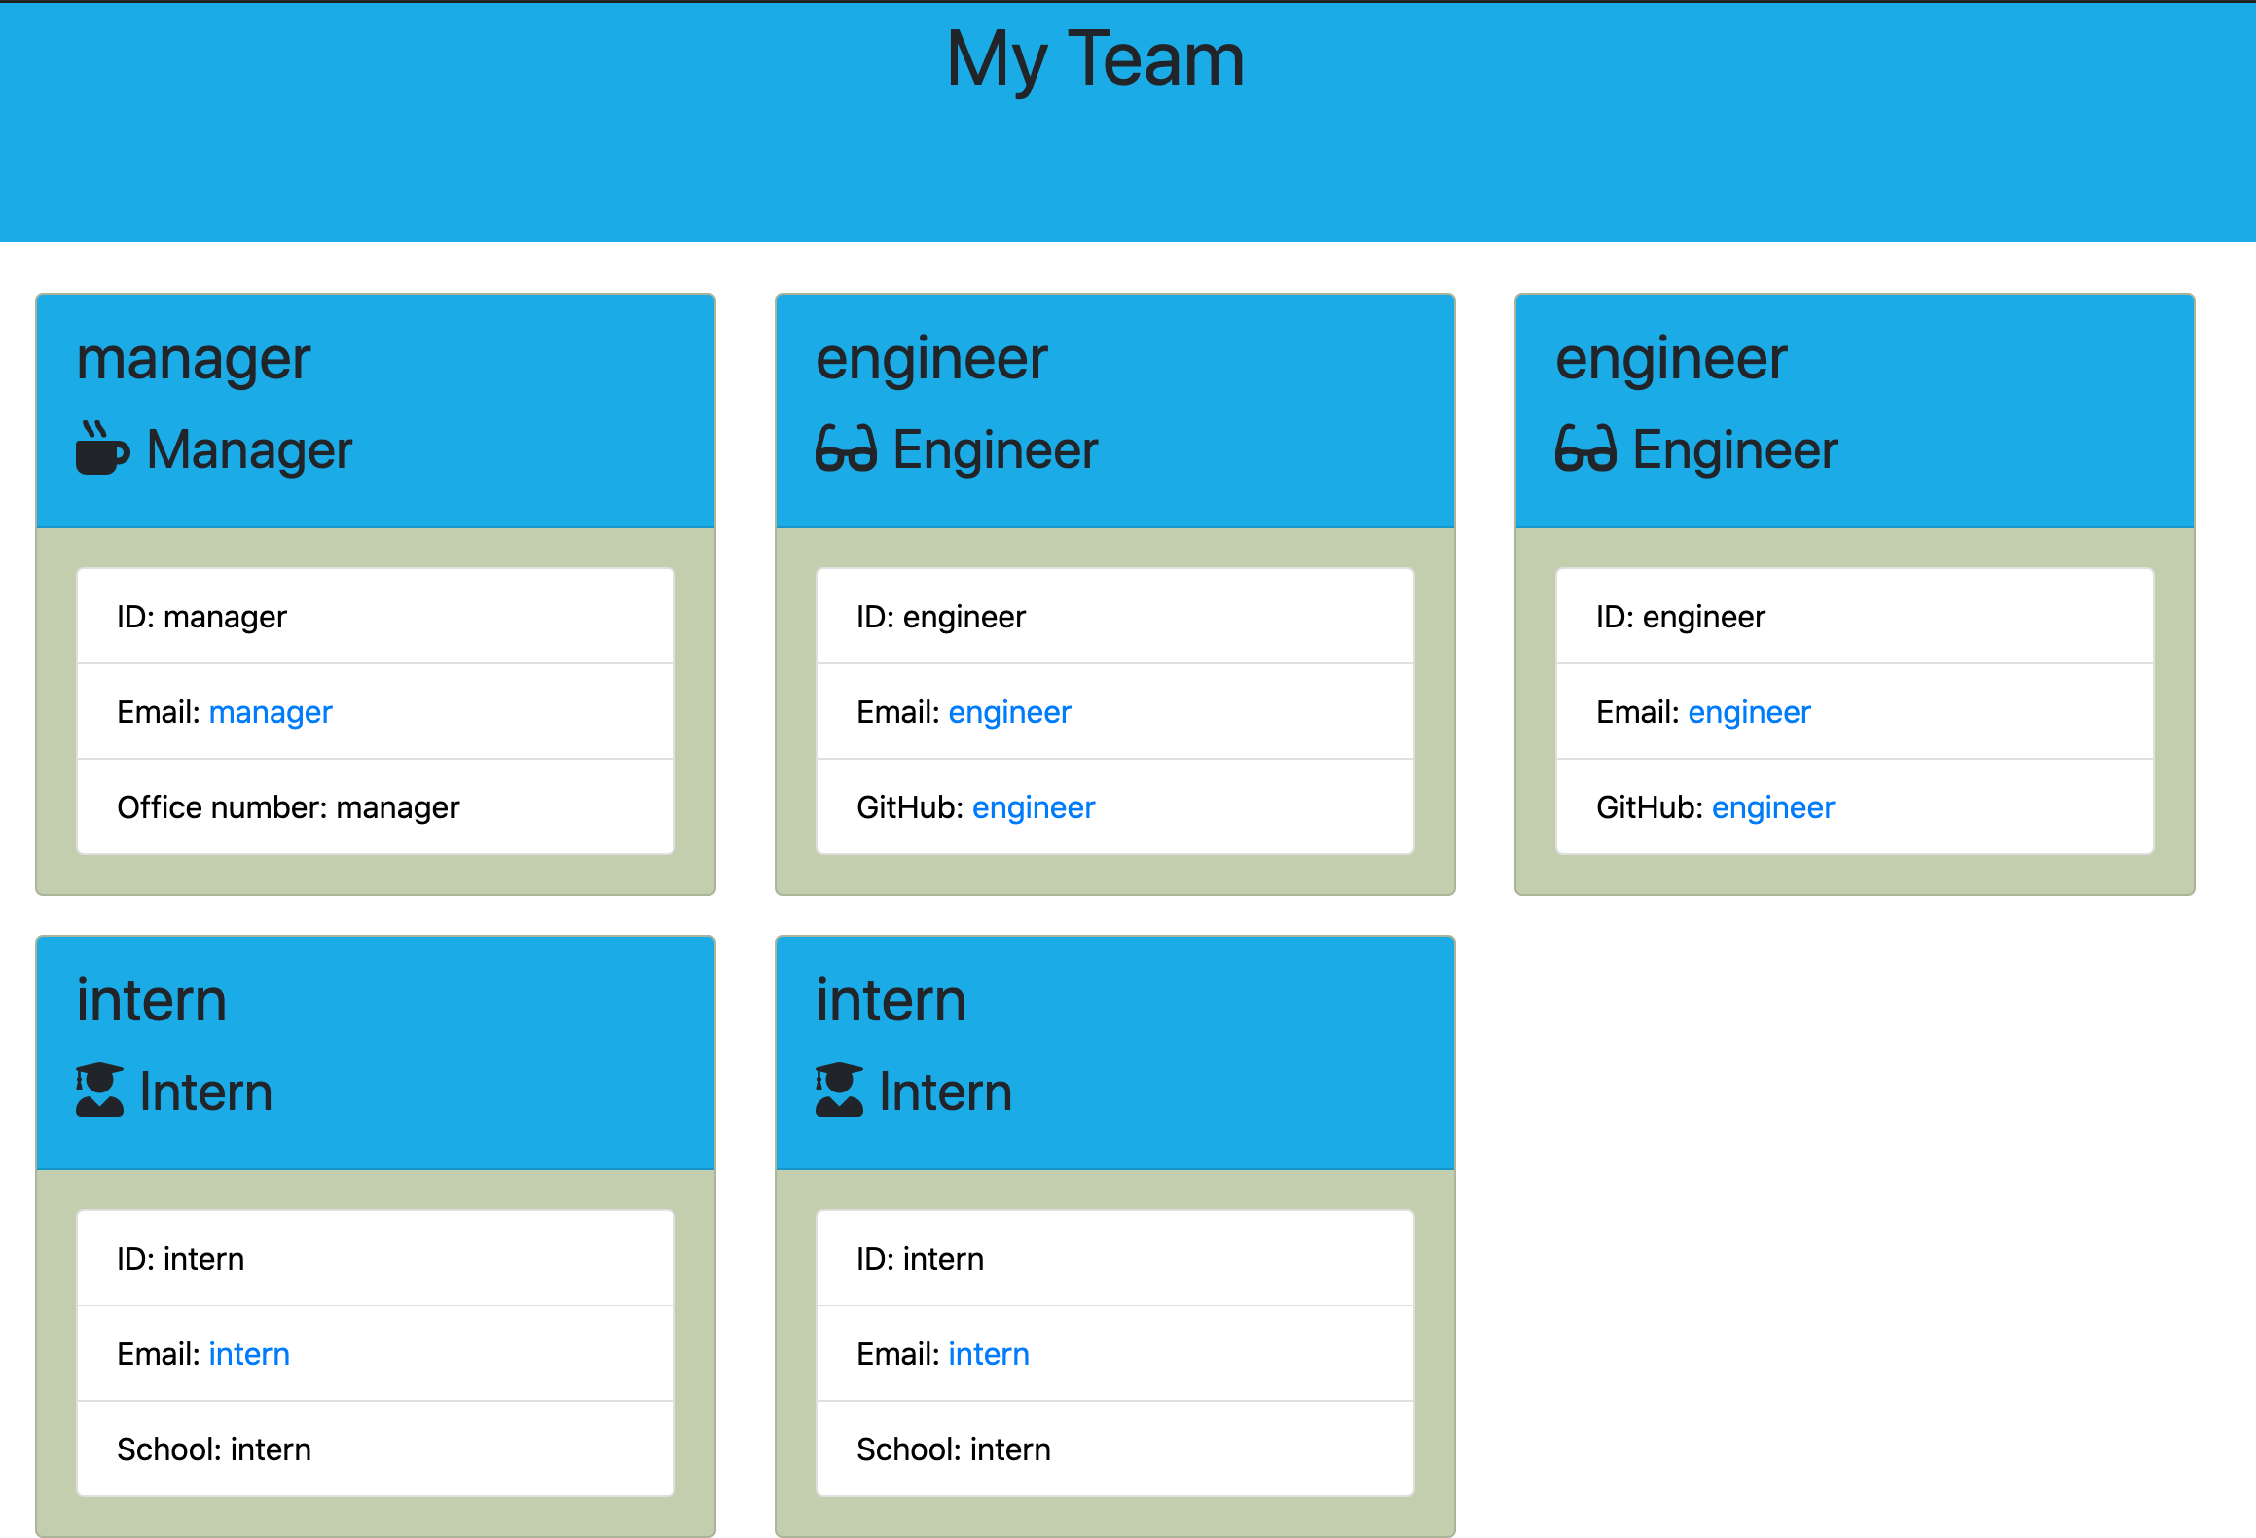Screen dimensions: 2256x1538
Task: Open the manager email link
Action: [x=271, y=712]
